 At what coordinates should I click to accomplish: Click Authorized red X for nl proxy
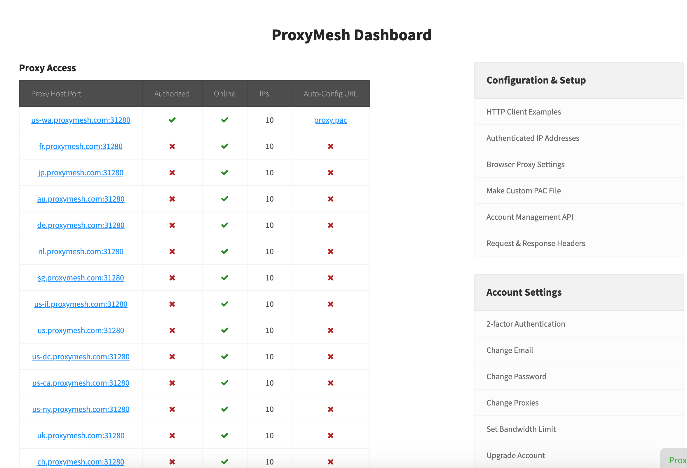pos(172,252)
